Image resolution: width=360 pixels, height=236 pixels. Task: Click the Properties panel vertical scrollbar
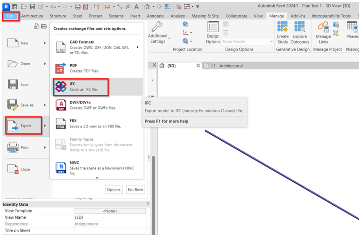[153, 195]
